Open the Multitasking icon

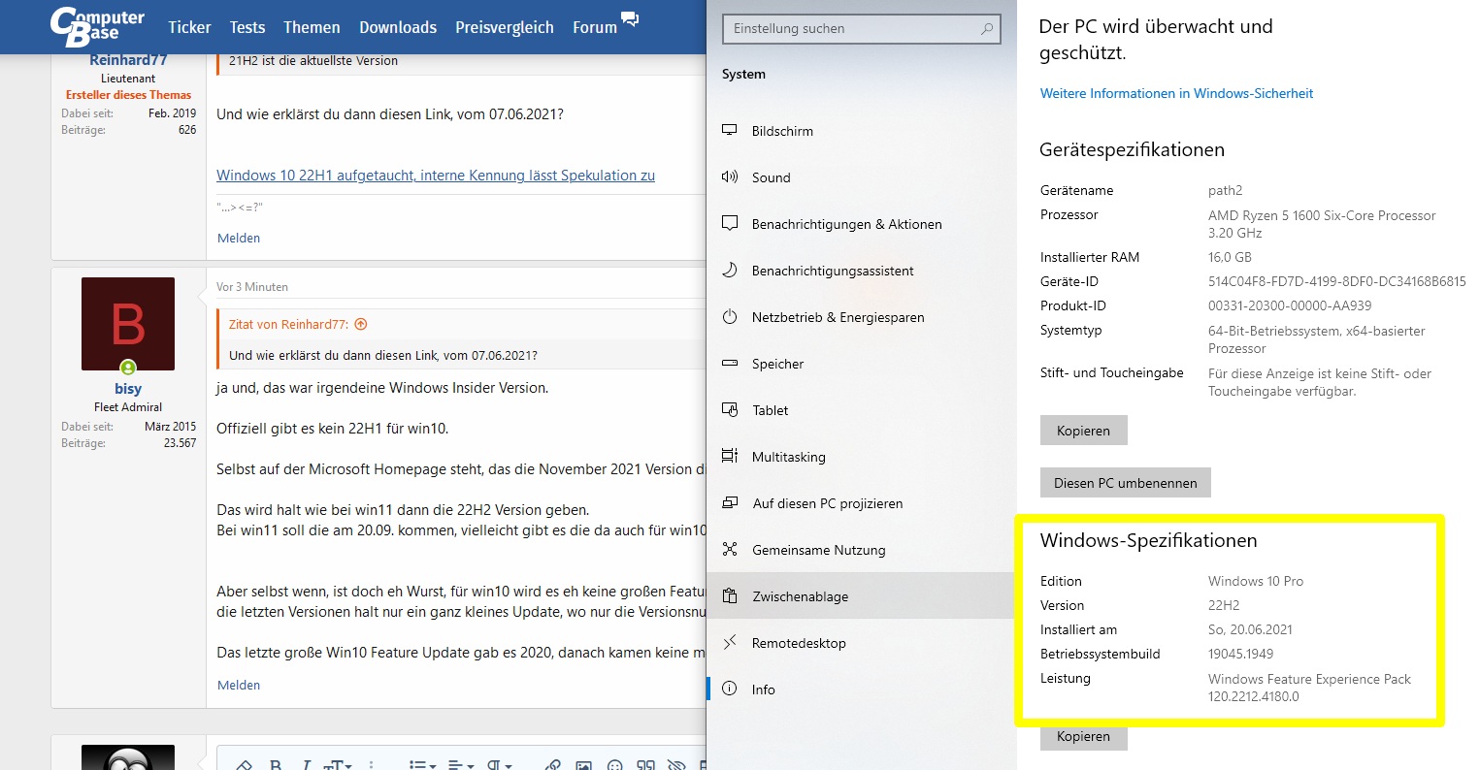[x=730, y=456]
